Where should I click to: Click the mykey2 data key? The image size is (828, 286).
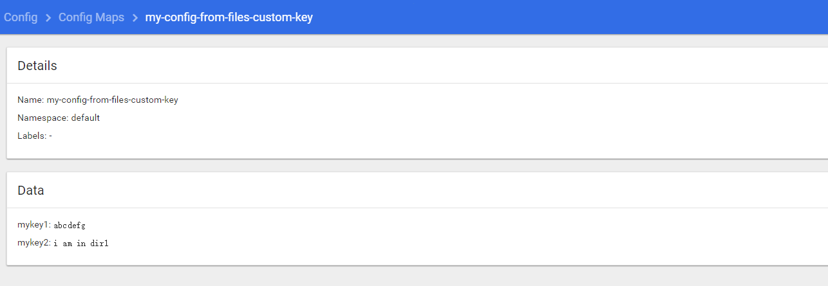coord(34,243)
